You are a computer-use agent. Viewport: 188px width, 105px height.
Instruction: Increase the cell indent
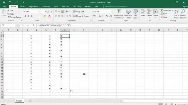70,16
